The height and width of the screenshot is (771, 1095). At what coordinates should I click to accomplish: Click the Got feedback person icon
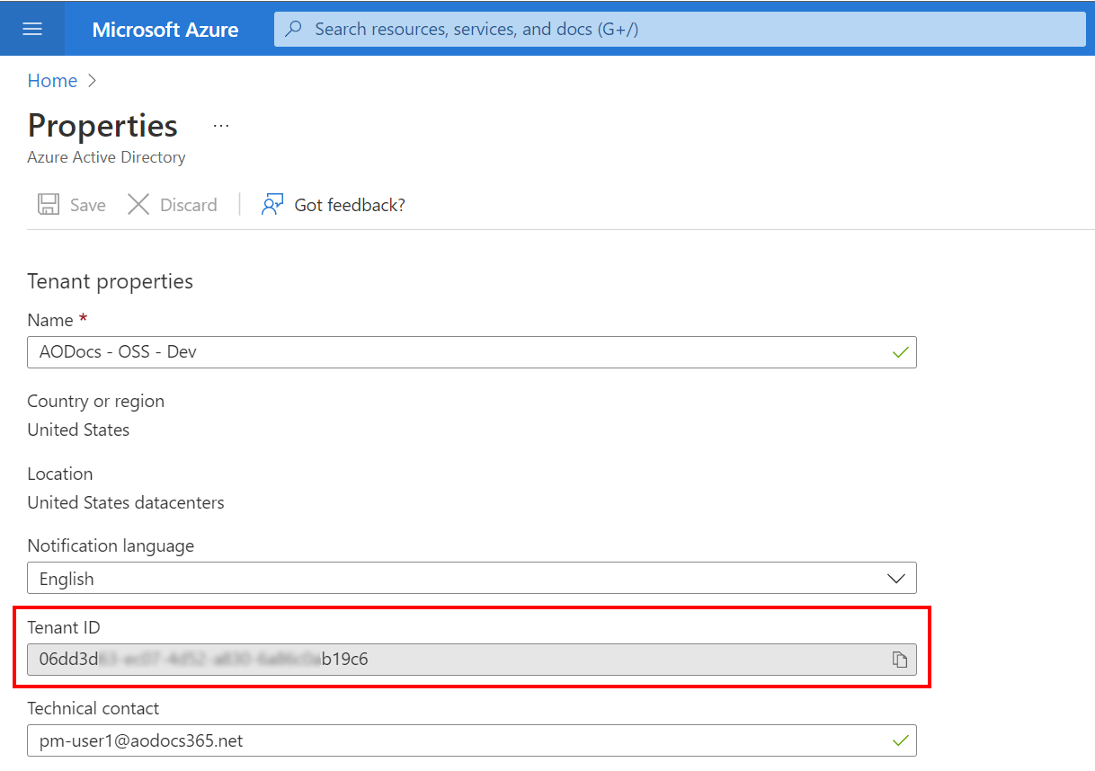point(272,205)
